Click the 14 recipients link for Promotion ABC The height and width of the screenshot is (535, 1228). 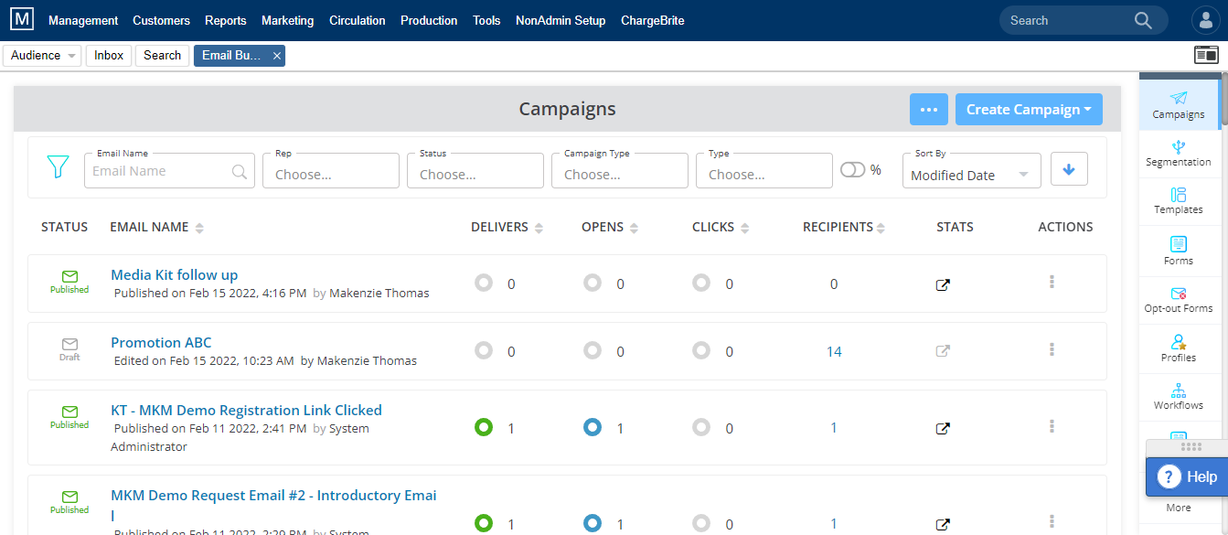(x=834, y=352)
